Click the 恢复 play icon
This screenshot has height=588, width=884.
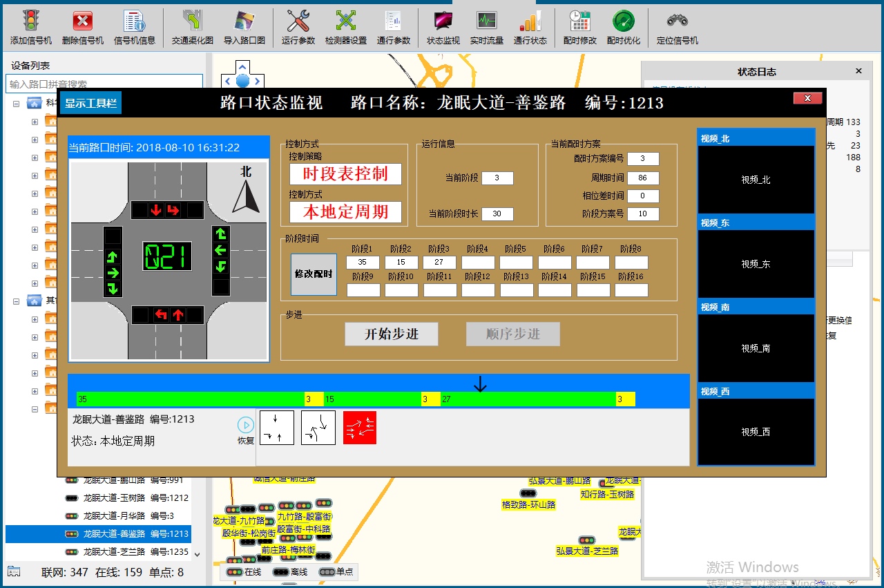point(245,425)
